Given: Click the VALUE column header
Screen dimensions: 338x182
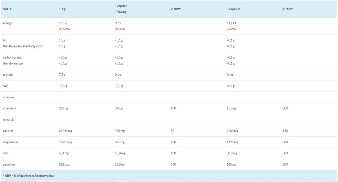Looking at the screenshot, I should tap(7, 9).
